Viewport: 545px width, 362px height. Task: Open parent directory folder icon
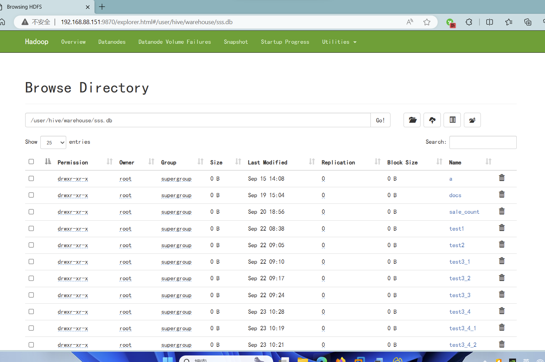coord(412,120)
